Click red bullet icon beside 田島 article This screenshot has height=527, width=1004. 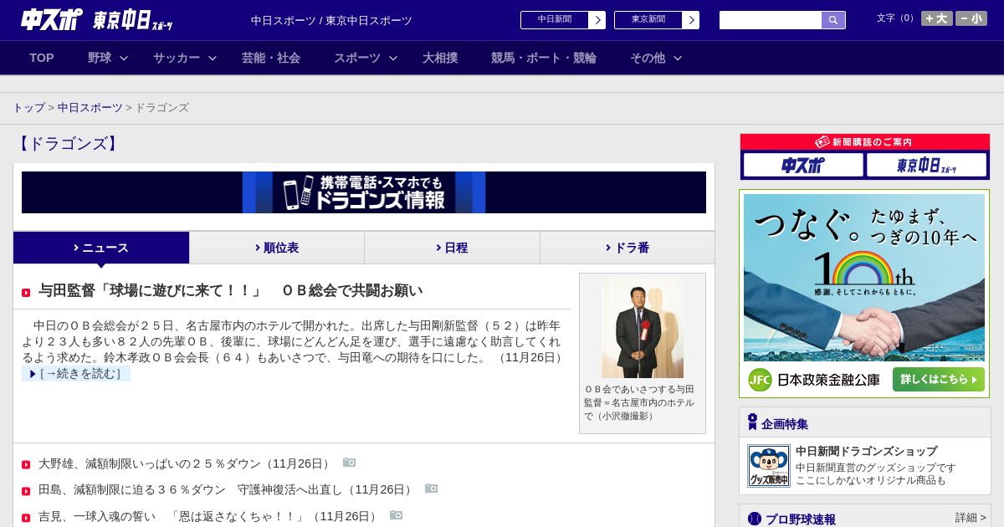click(x=26, y=491)
